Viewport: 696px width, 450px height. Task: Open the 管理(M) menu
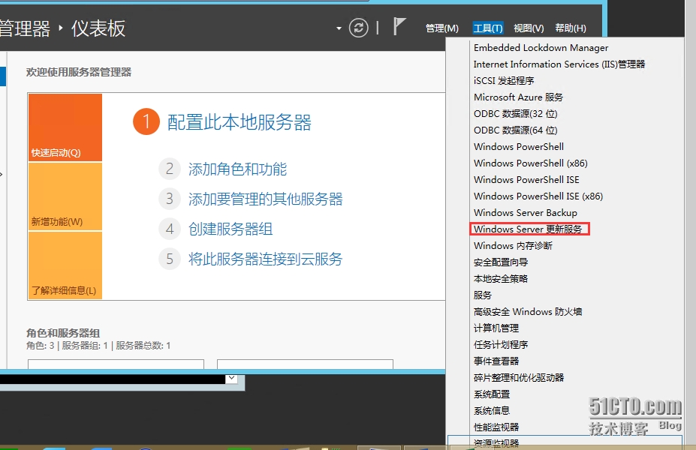point(442,28)
